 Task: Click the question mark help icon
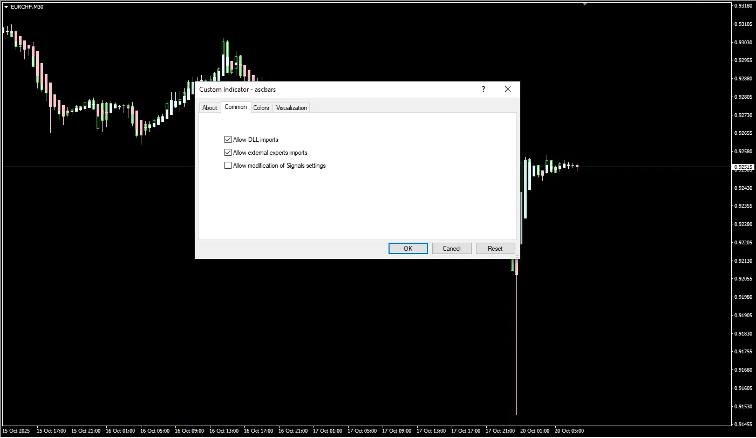[x=483, y=89]
